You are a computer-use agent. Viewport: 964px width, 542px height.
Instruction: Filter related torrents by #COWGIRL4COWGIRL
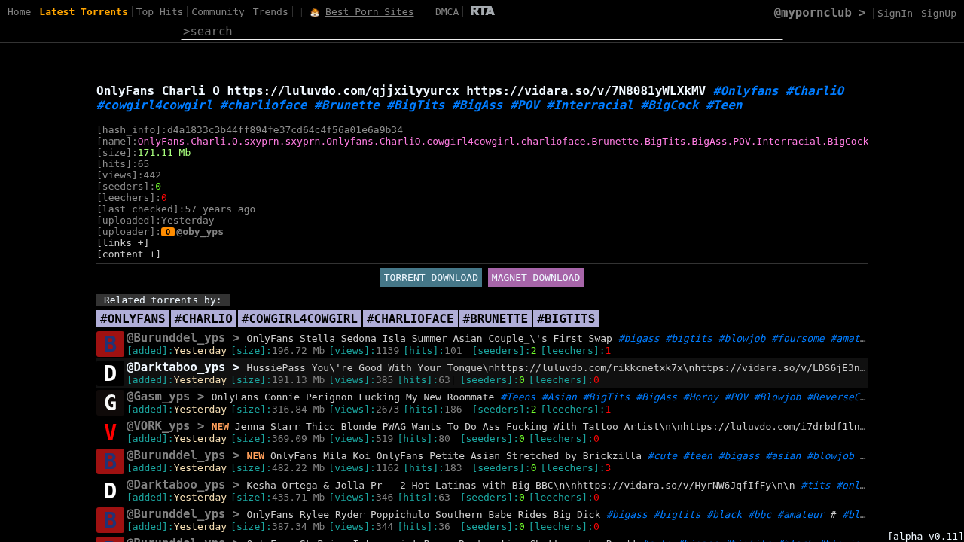pyautogui.click(x=300, y=319)
